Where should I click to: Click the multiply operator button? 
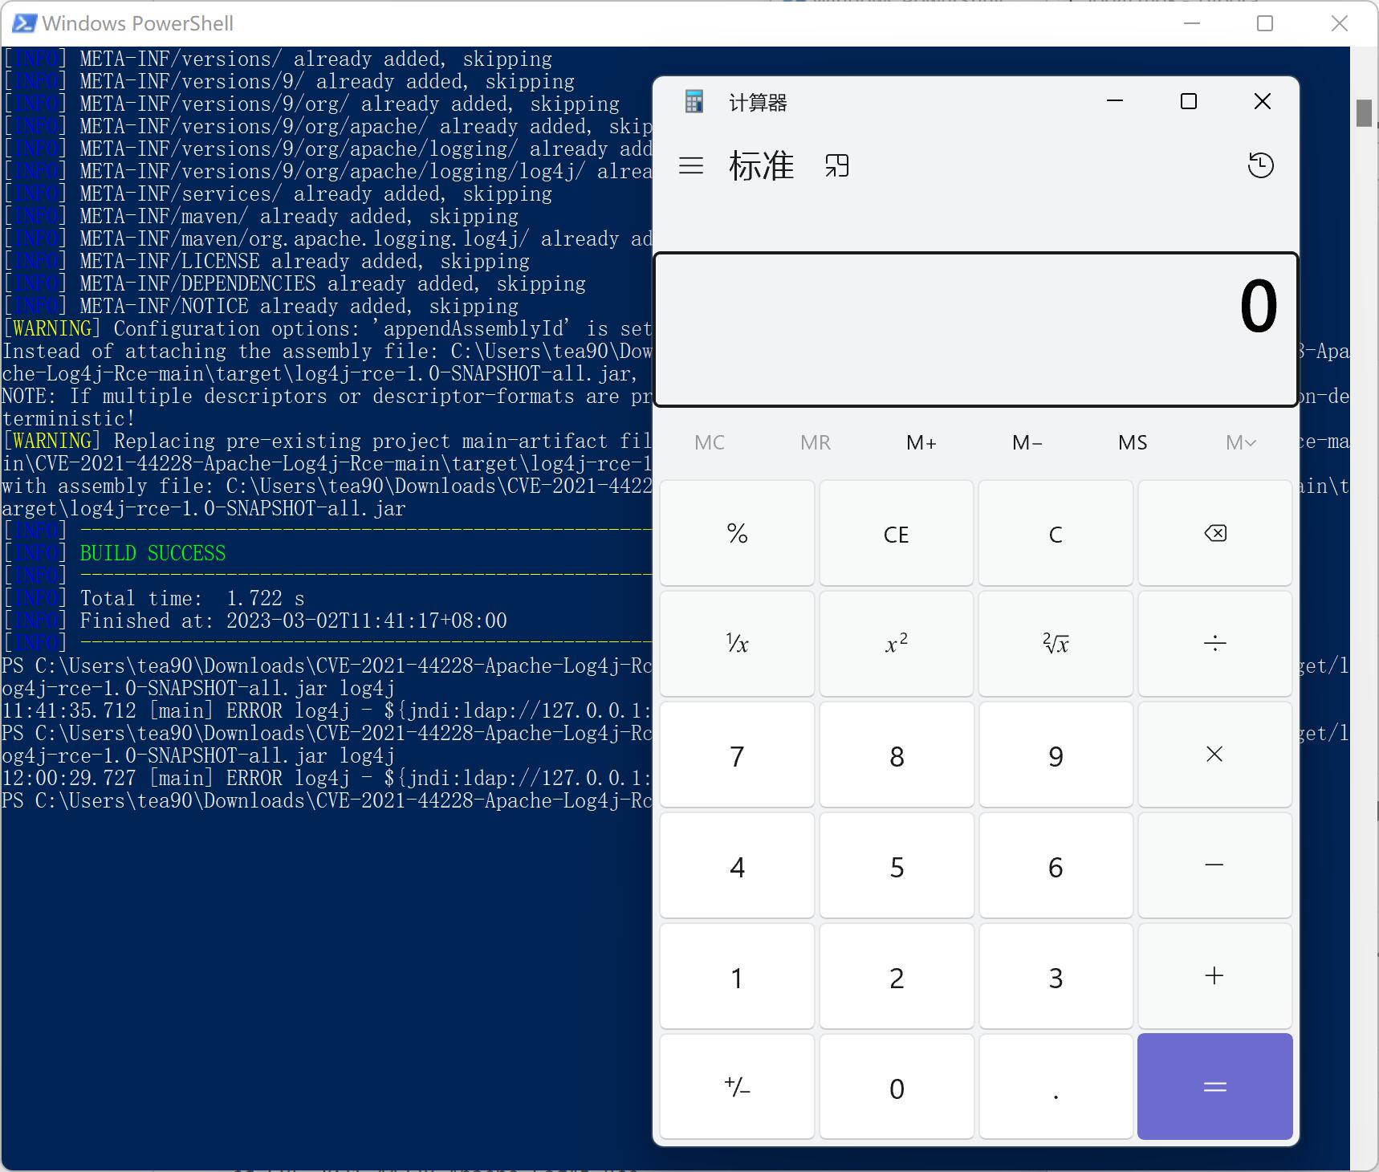pyautogui.click(x=1214, y=755)
